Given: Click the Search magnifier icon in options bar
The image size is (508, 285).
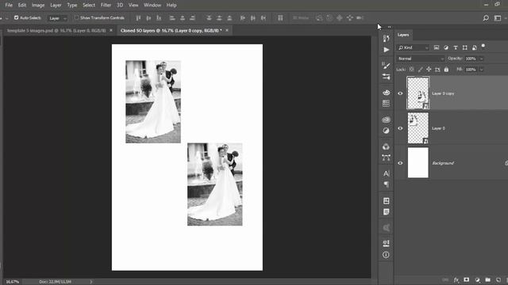Looking at the screenshot, I should click(486, 18).
